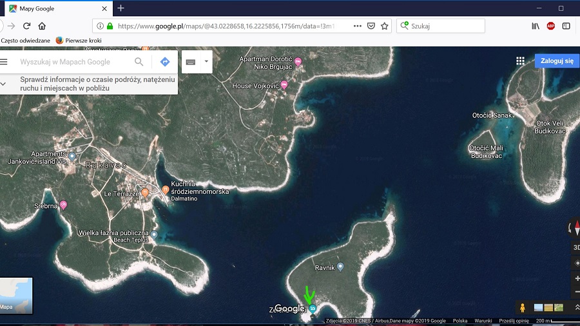Click the show my location button
The width and height of the screenshot is (580, 326).
pyautogui.click(x=576, y=263)
